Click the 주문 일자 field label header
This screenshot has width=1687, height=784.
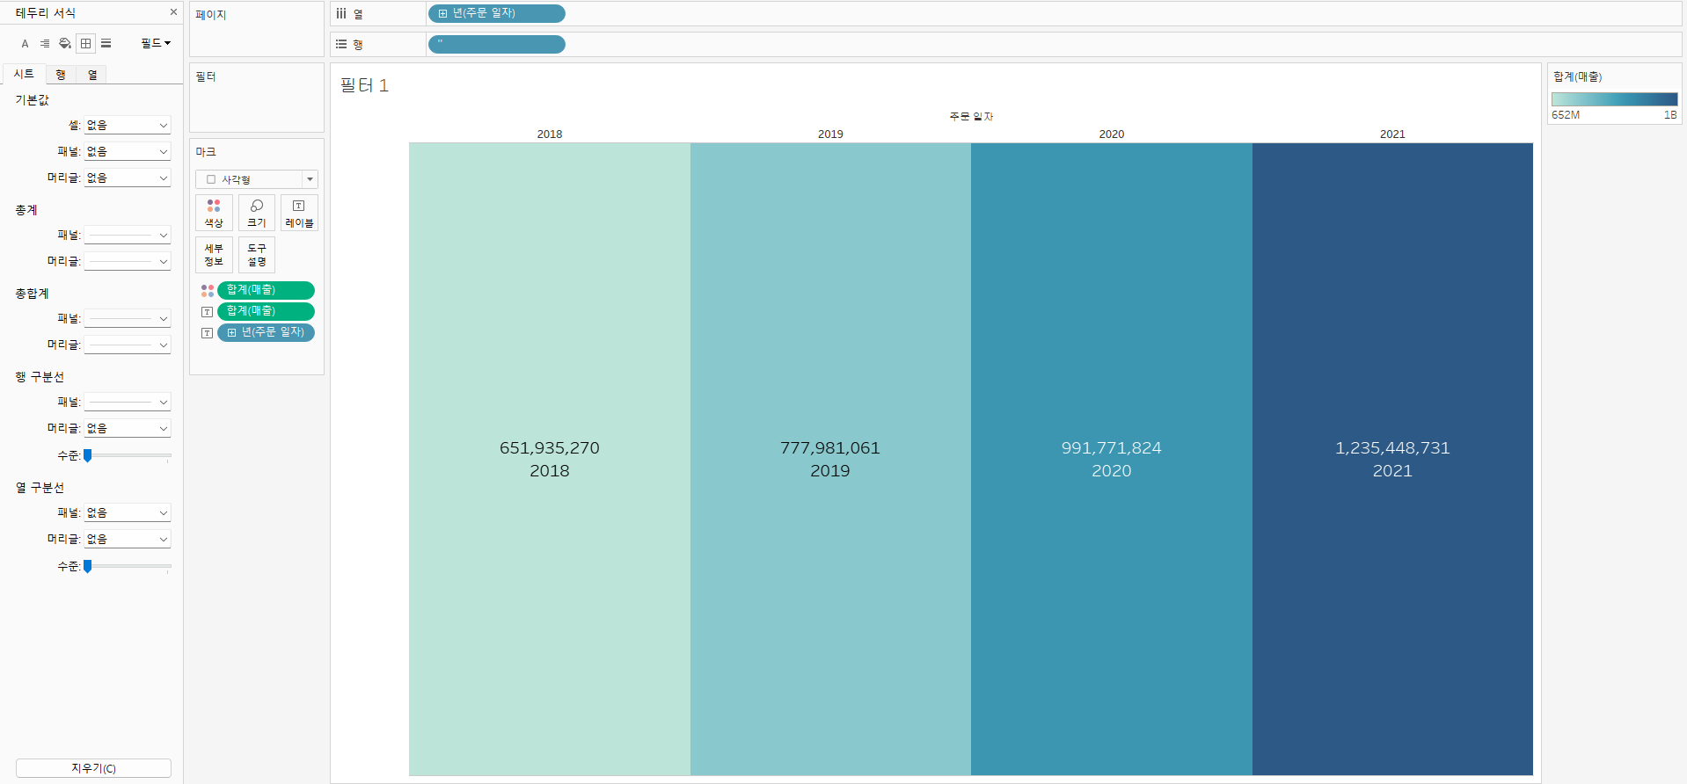(x=971, y=116)
